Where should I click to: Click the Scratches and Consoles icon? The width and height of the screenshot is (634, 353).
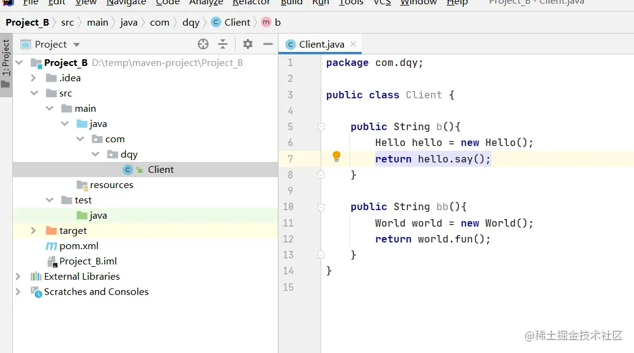pyautogui.click(x=36, y=292)
